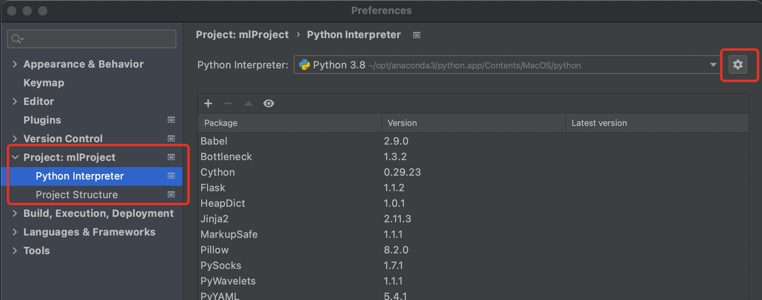Click project-level icon beside Version Control
The image size is (762, 300).
click(171, 138)
